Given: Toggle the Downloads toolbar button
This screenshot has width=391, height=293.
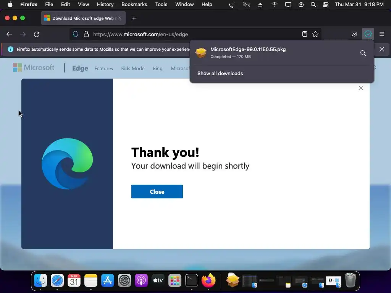Looking at the screenshot, I should click(368, 34).
